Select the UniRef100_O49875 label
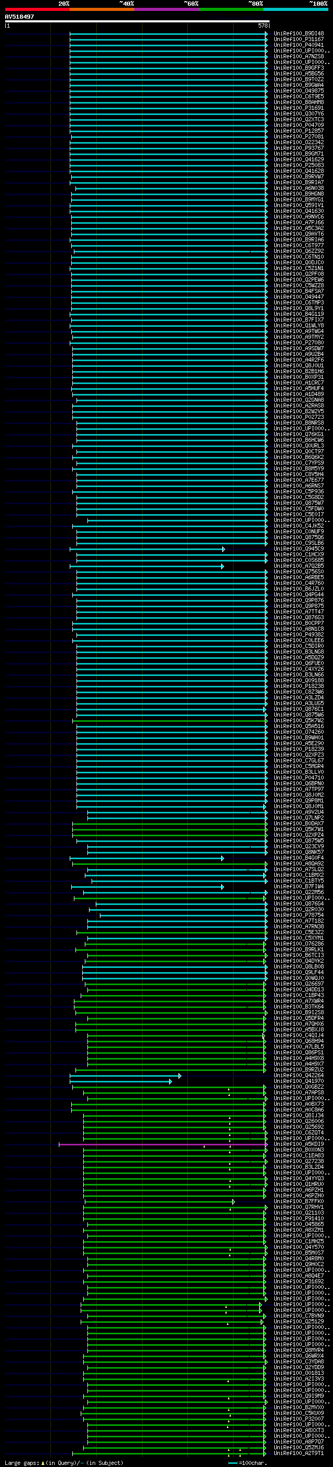Image resolution: width=333 pixels, height=1467 pixels. click(x=298, y=91)
